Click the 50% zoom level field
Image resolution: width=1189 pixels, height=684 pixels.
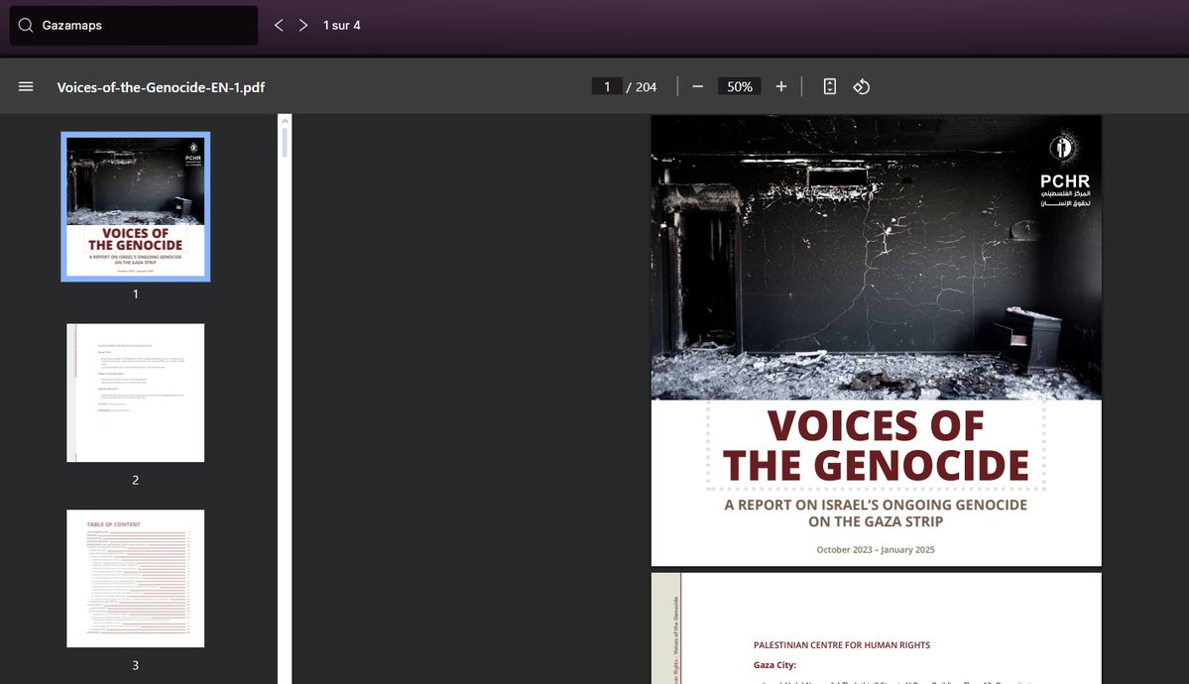(x=740, y=86)
